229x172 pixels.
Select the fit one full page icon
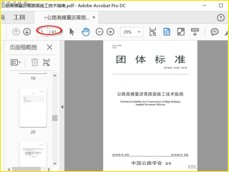[167, 32]
